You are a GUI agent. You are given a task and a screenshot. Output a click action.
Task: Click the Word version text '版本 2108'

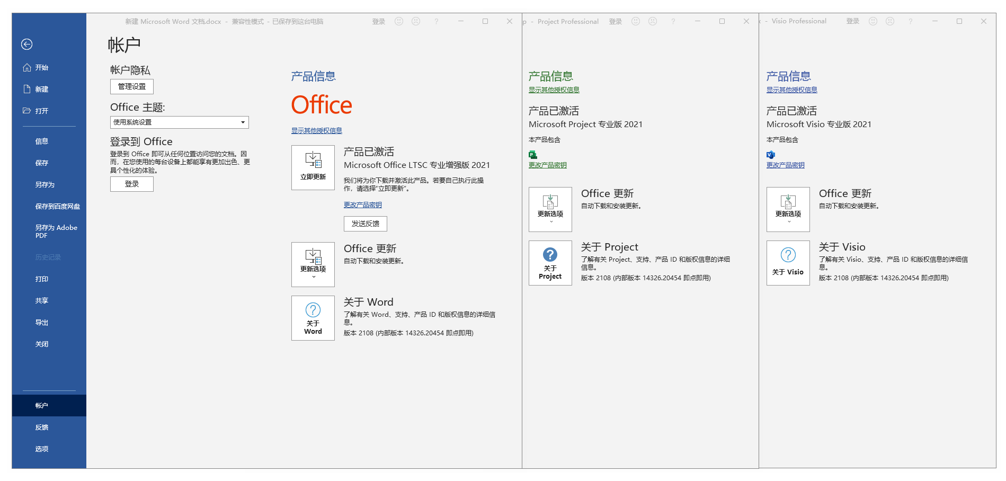click(359, 333)
